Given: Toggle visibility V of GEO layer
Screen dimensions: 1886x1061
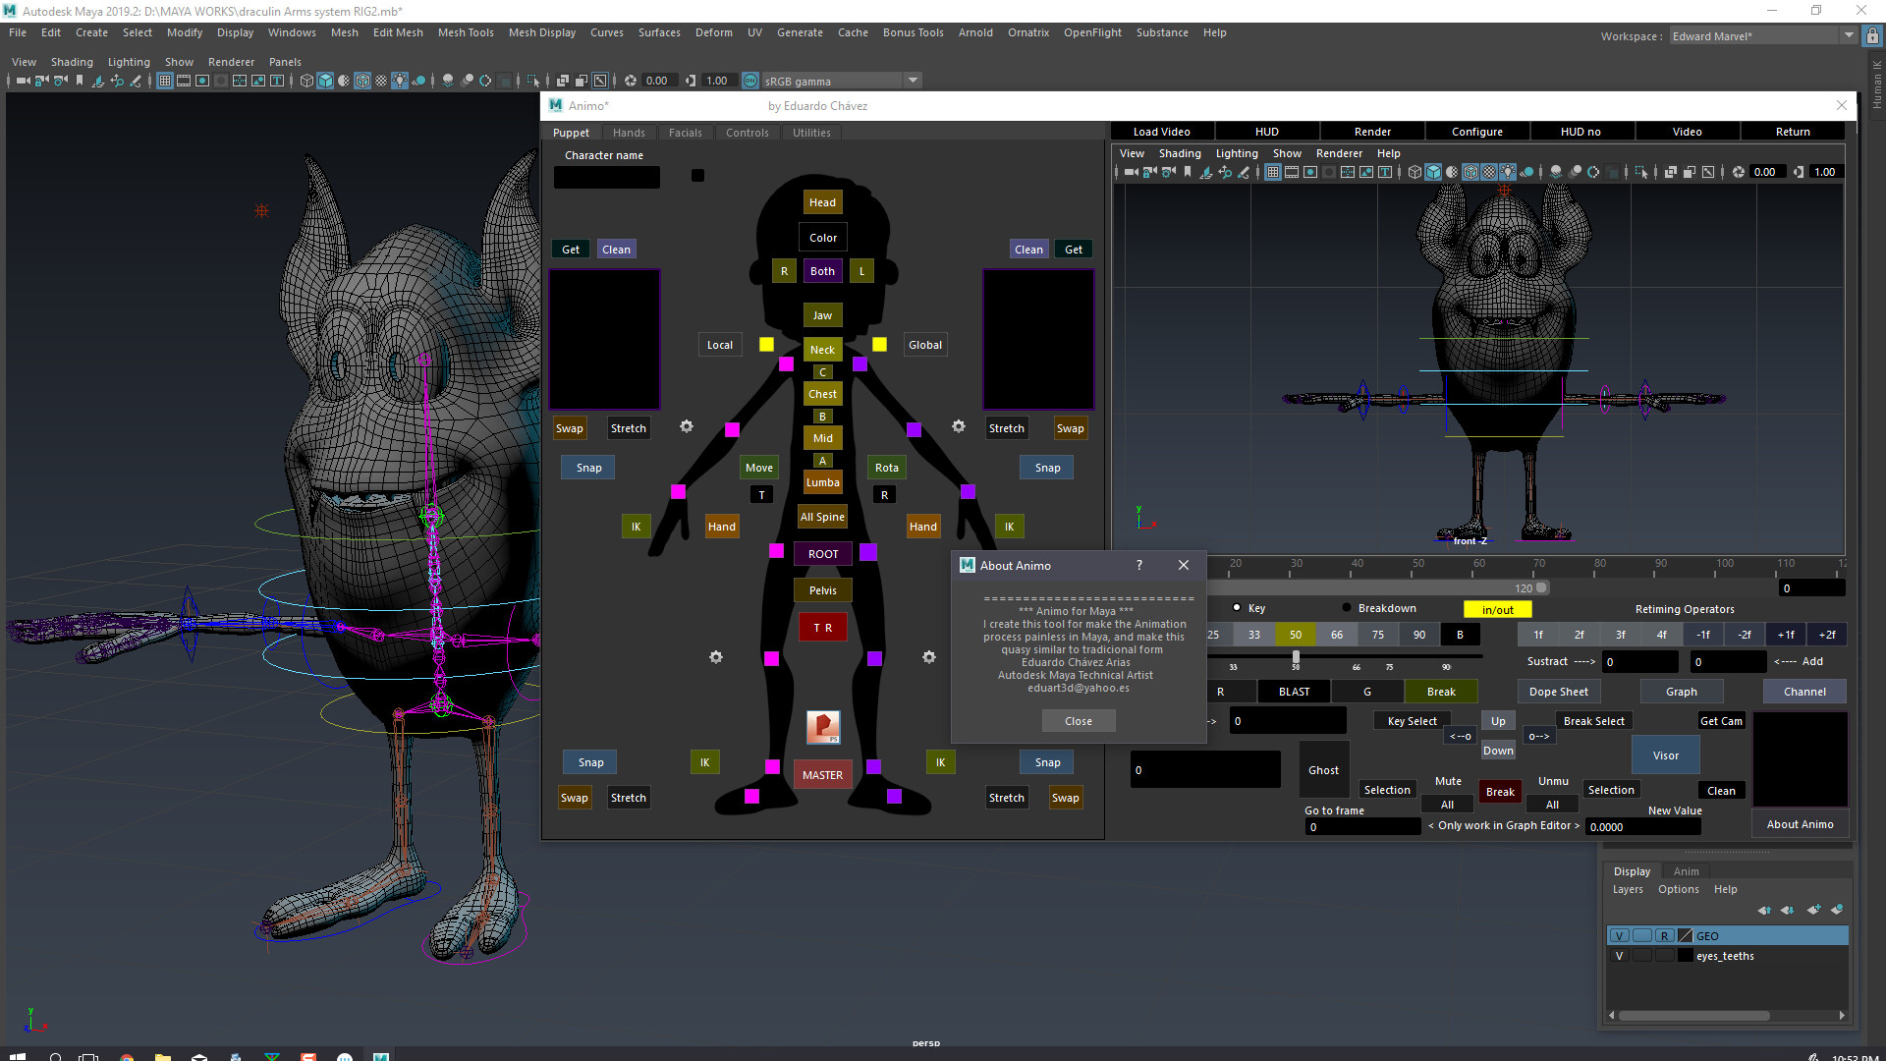Looking at the screenshot, I should click(1620, 936).
